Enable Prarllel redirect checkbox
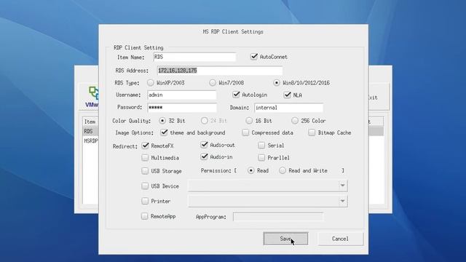The width and height of the screenshot is (466, 262). pos(261,157)
